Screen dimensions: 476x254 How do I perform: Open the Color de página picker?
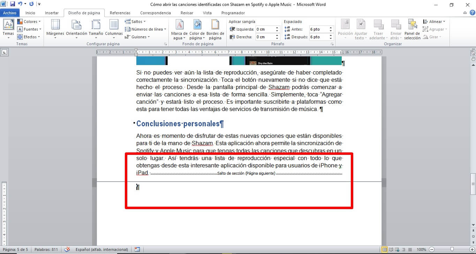(x=197, y=30)
